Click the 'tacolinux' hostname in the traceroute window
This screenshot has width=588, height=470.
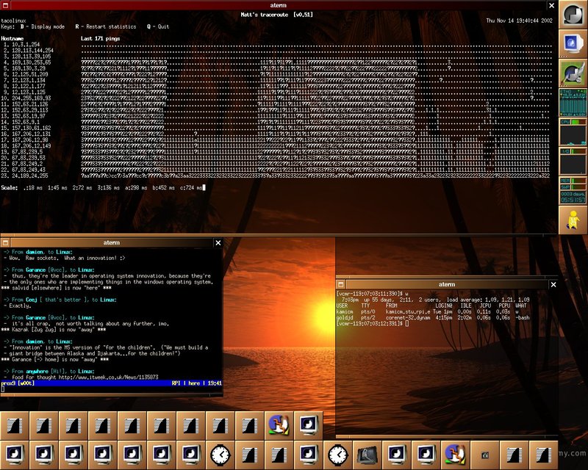tap(13, 21)
